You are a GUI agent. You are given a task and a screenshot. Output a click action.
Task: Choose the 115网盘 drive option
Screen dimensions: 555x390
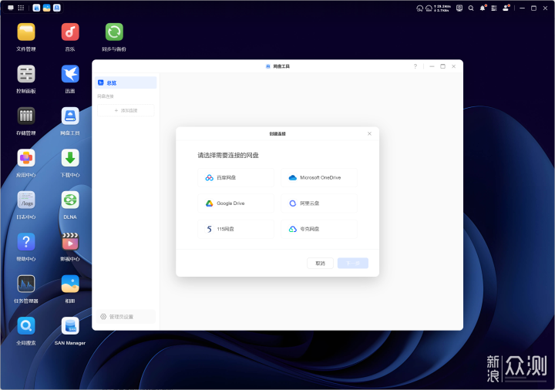point(236,229)
